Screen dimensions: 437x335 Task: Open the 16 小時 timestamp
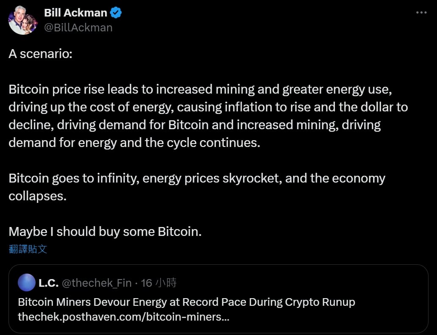tap(158, 283)
